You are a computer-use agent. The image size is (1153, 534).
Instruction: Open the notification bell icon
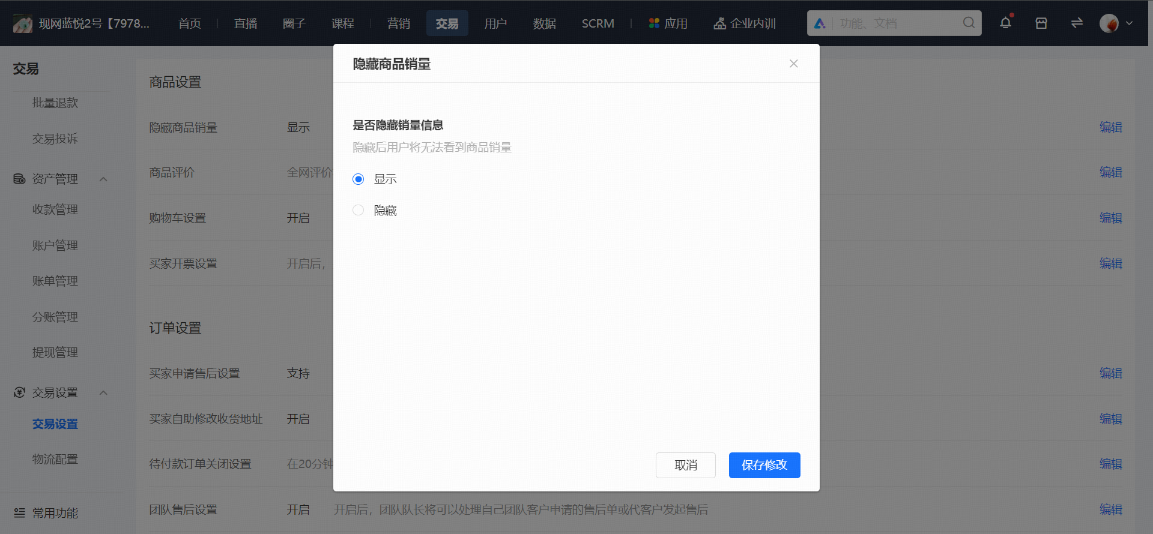click(1005, 23)
